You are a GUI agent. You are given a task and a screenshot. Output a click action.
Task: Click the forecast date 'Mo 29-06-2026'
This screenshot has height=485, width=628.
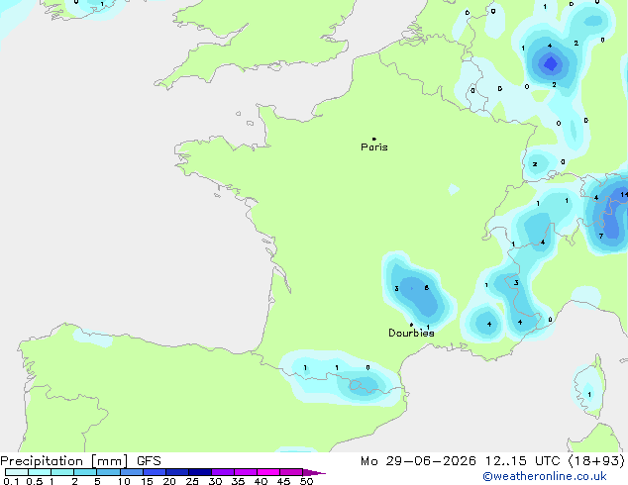coord(418,461)
